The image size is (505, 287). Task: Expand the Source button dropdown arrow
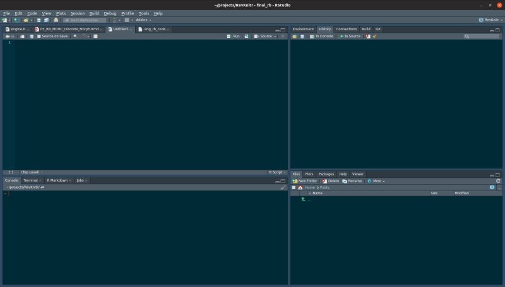pos(275,37)
